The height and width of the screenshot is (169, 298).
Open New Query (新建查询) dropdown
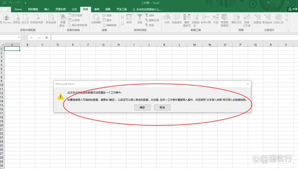[63, 20]
